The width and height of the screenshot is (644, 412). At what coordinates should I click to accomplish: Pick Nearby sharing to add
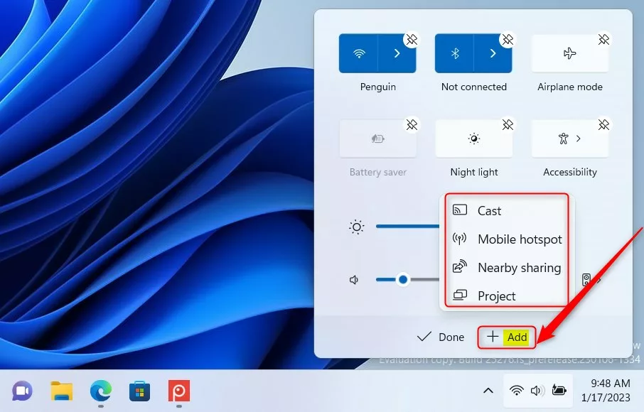coord(518,268)
